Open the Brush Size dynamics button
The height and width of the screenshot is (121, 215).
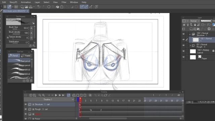click(x=31, y=28)
